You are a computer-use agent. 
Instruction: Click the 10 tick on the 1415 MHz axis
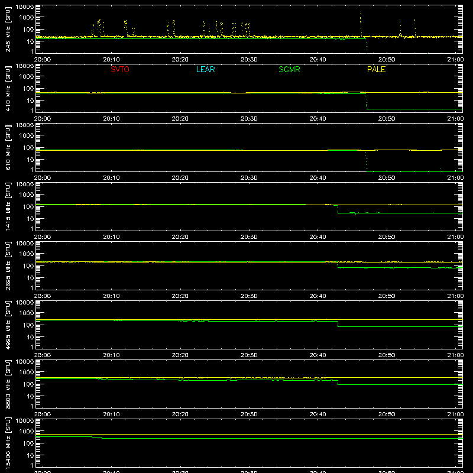point(30,219)
